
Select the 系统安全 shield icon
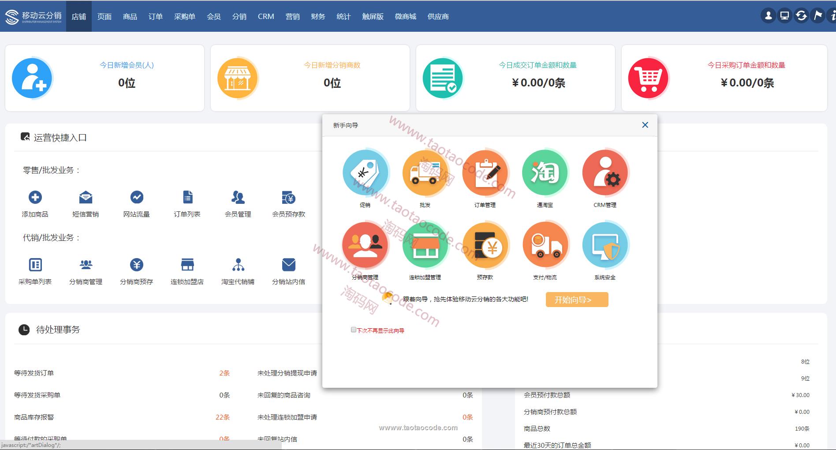[x=605, y=245]
